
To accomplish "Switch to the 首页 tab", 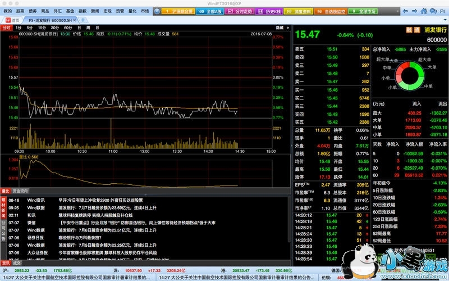I will pyautogui.click(x=12, y=20).
